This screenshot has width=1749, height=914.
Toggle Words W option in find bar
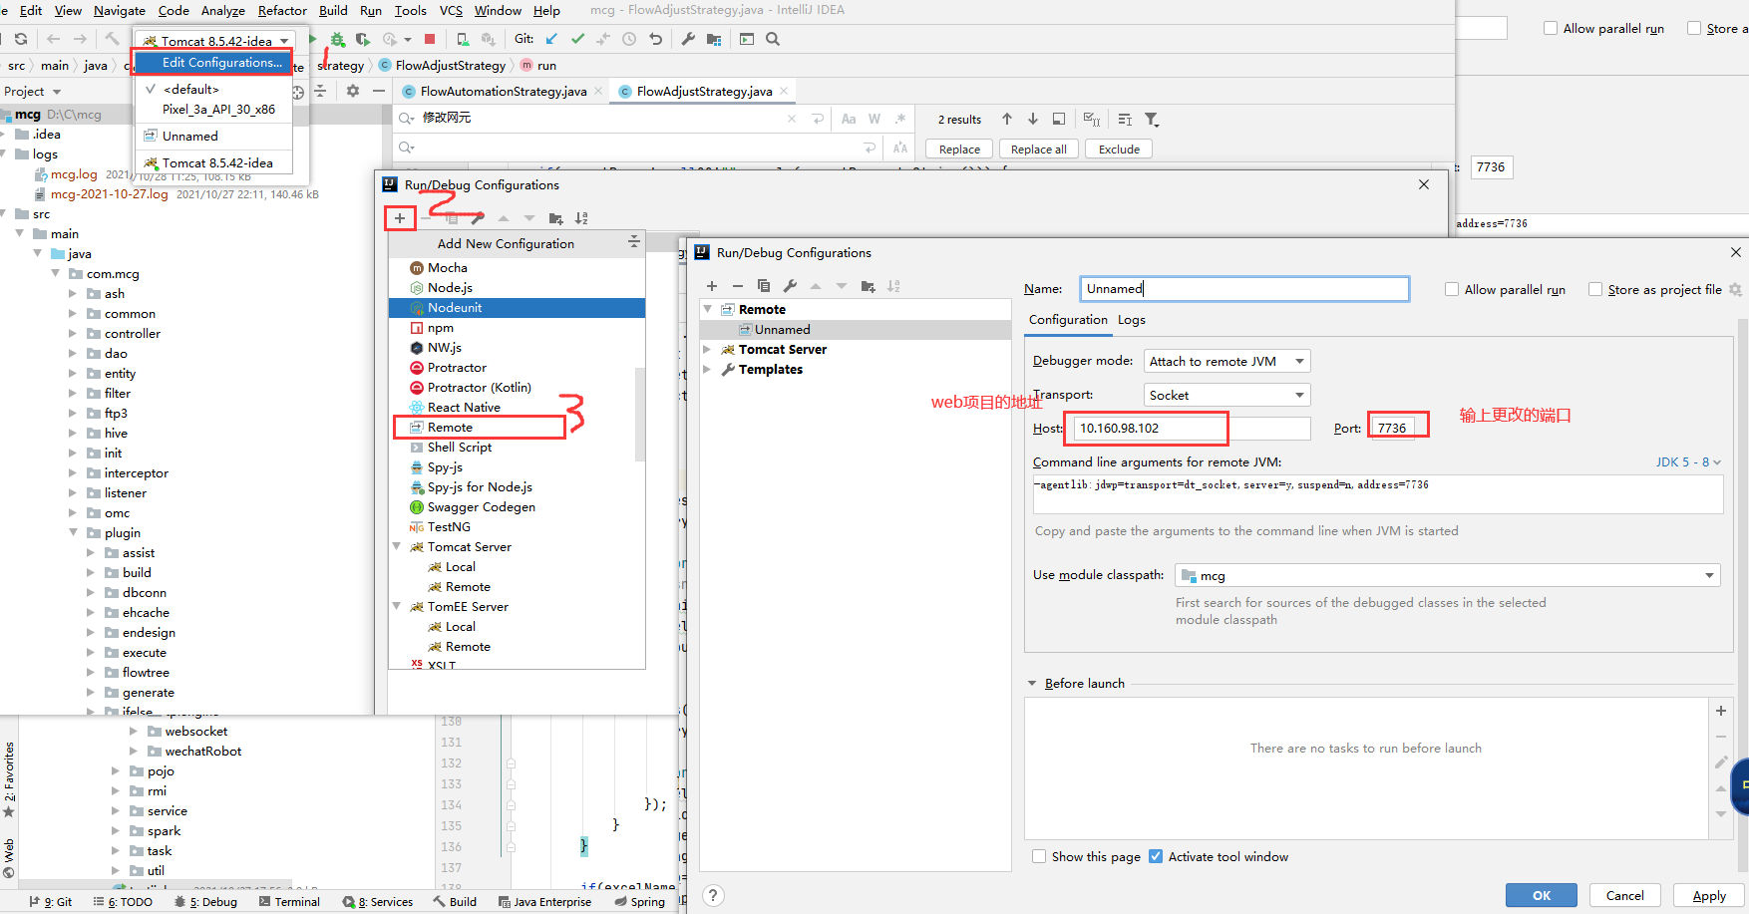[x=874, y=119]
